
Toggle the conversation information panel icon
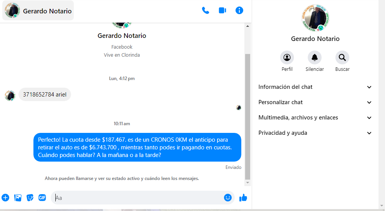pos(239,10)
